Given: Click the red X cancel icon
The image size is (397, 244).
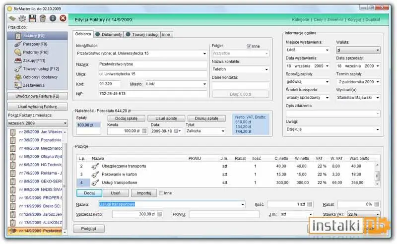Looking at the screenshot, I should [63, 18].
